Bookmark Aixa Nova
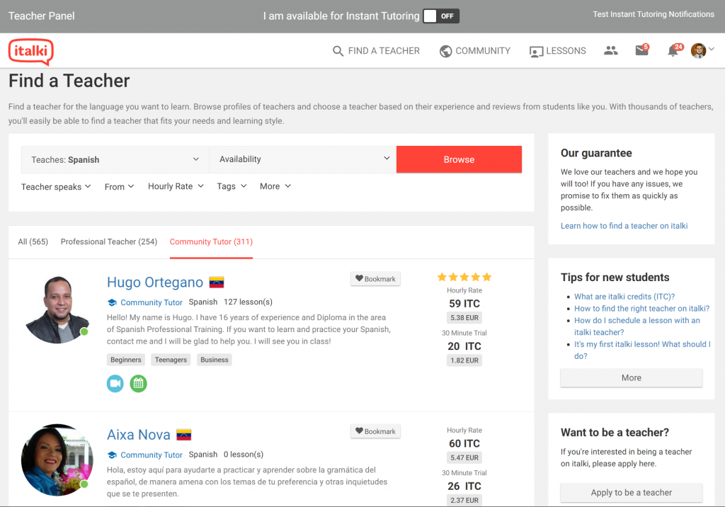The width and height of the screenshot is (725, 507). [x=375, y=431]
